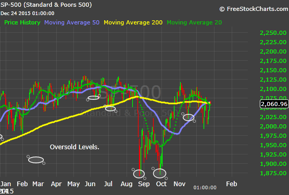Click the Sep month label on time axis
The height and width of the screenshot is (195, 289).
coord(144,184)
